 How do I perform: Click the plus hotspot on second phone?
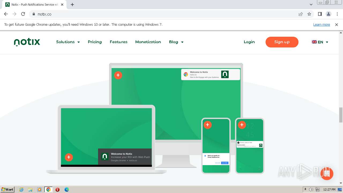(242, 125)
